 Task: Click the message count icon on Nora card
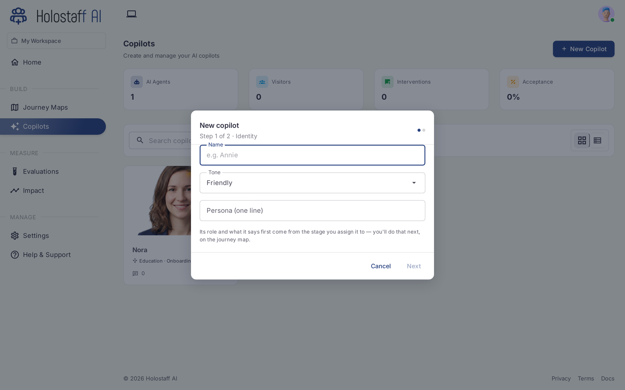pyautogui.click(x=135, y=273)
